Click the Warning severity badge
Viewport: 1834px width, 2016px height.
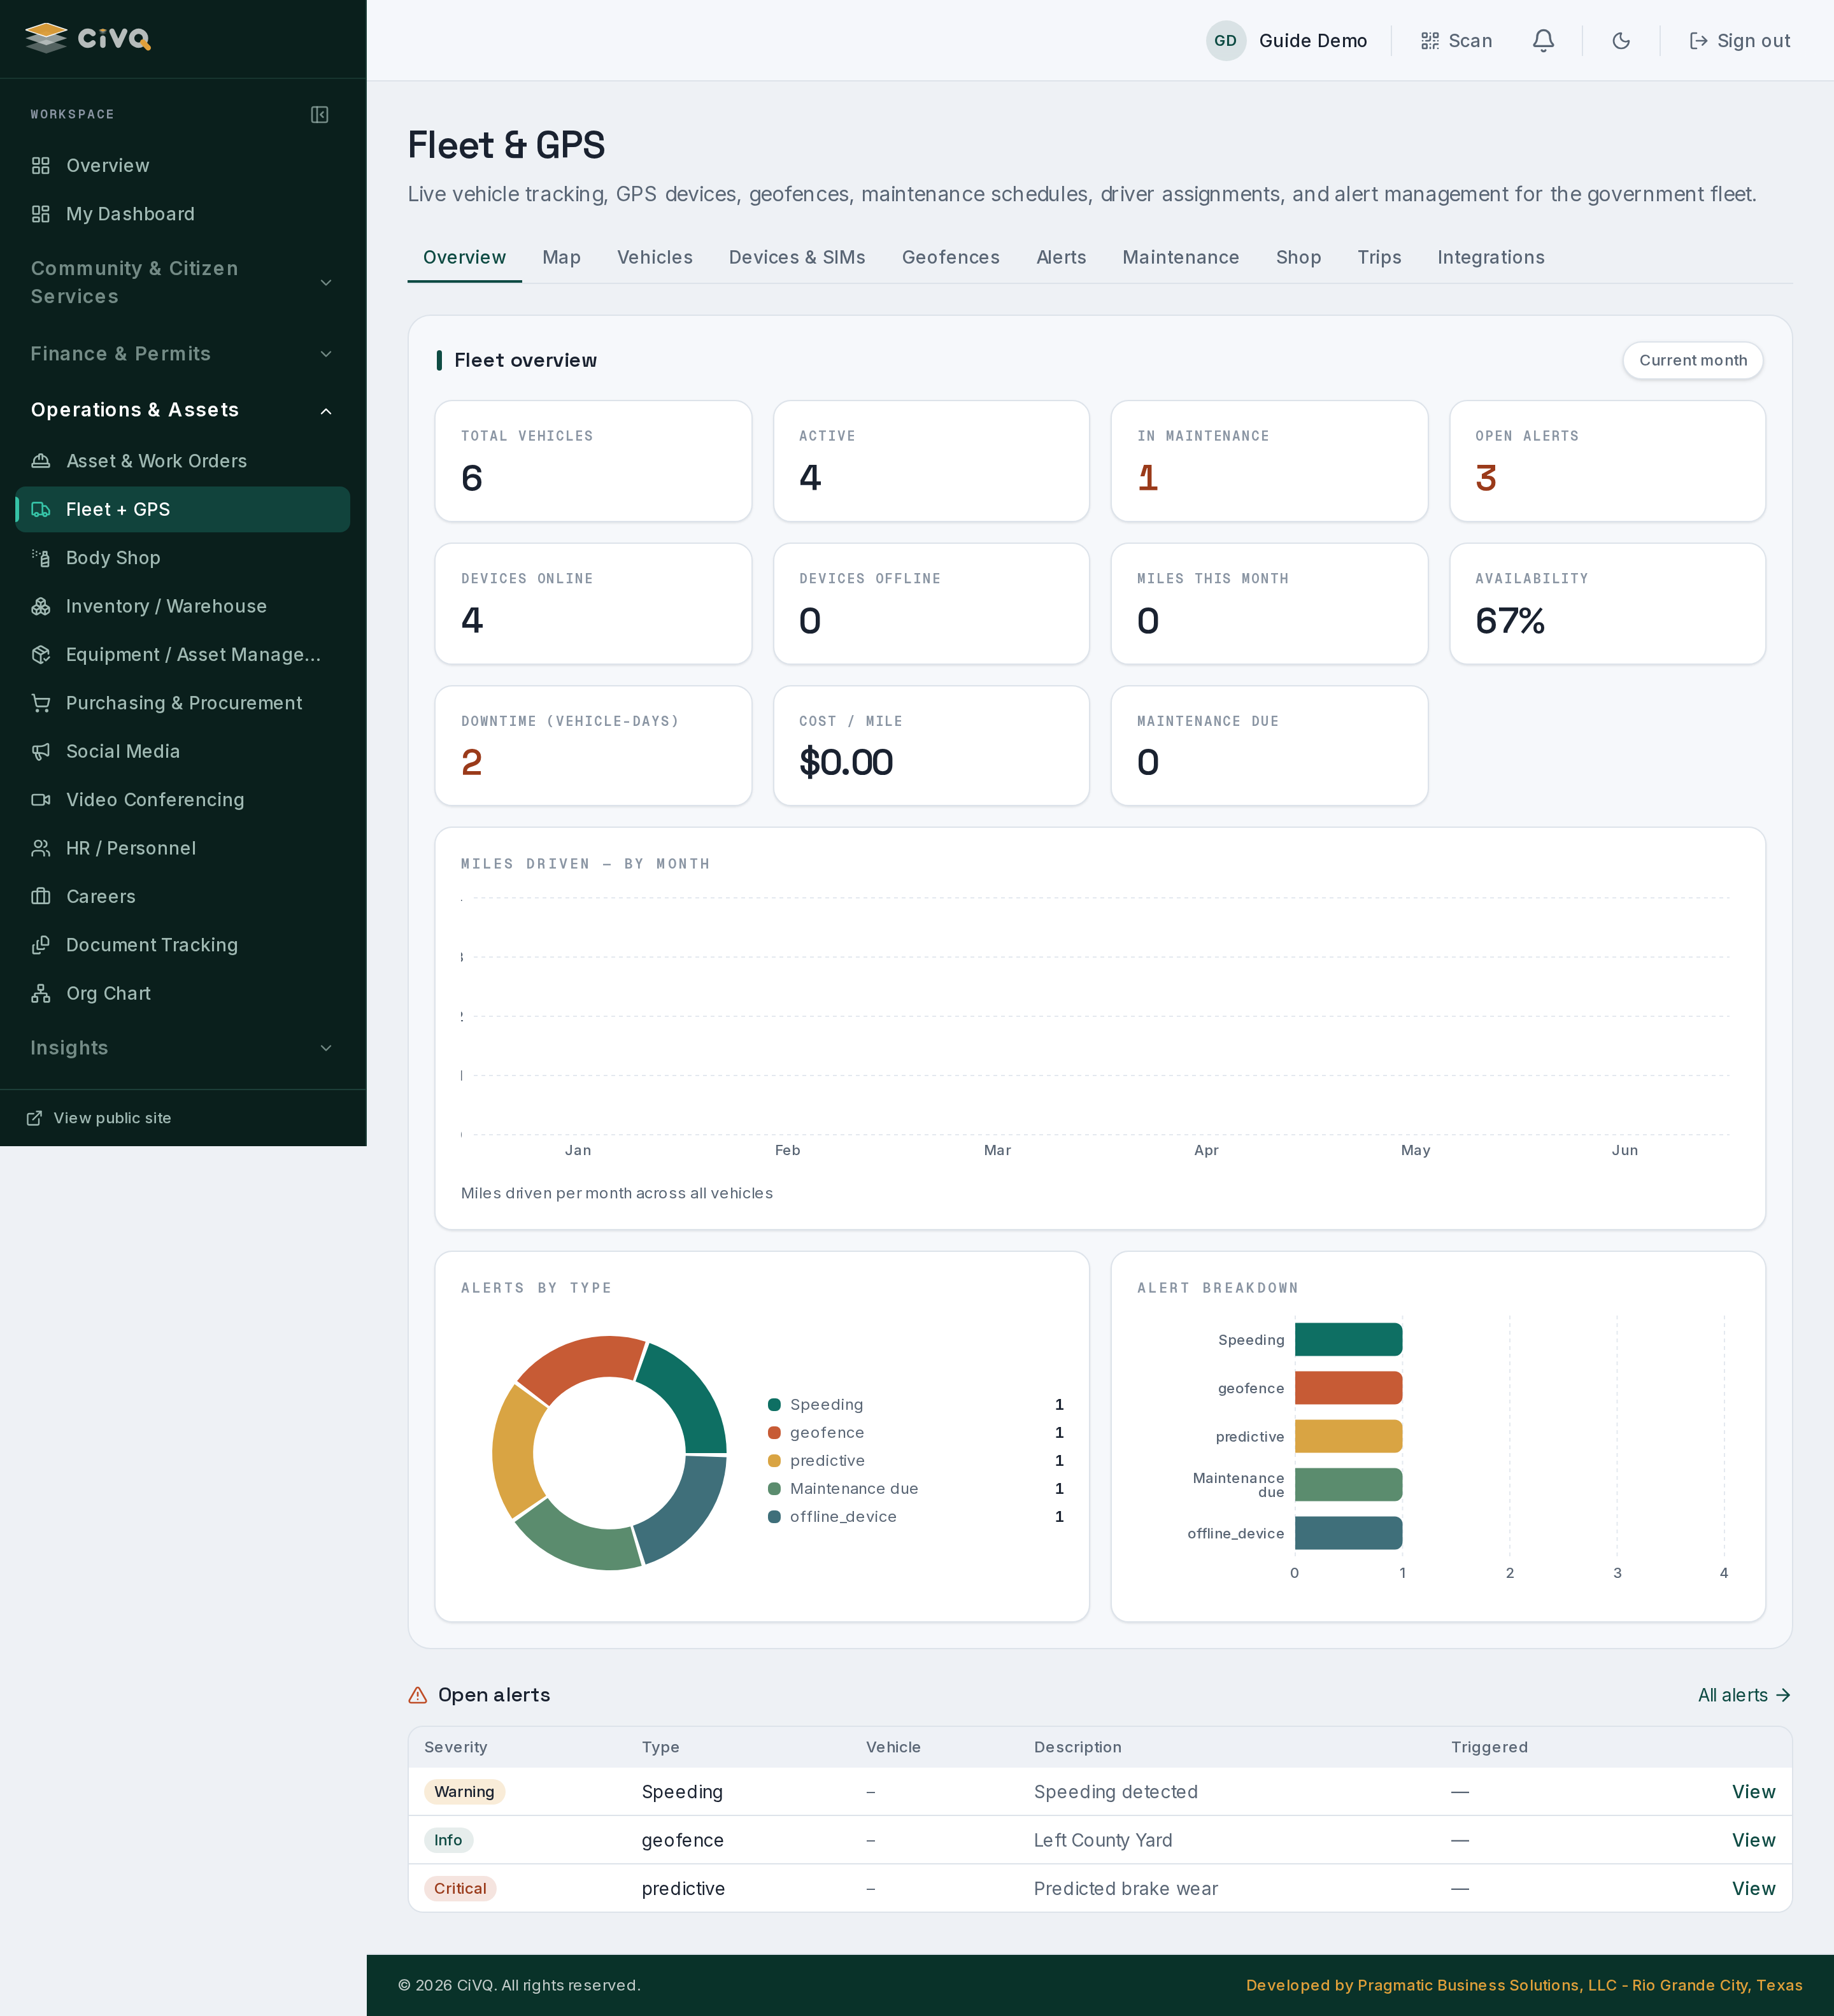[464, 1792]
